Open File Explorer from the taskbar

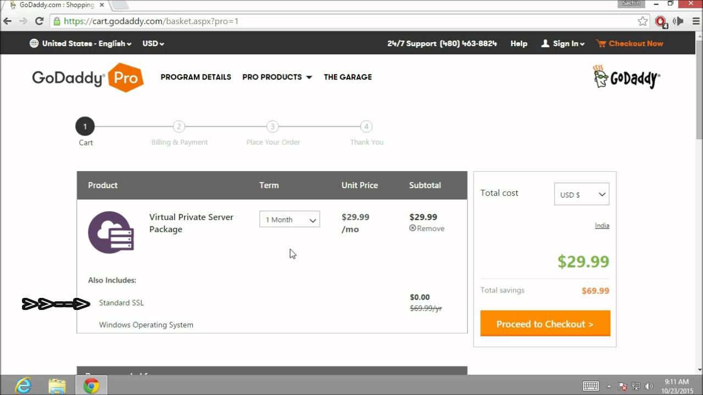tap(57, 386)
